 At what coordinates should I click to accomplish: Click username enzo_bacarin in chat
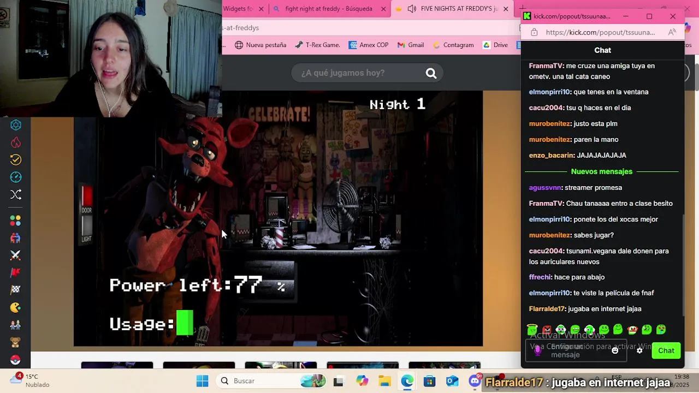(x=551, y=156)
